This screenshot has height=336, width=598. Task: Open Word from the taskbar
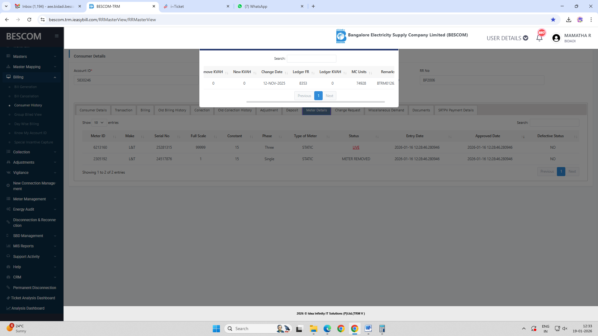[368, 329]
